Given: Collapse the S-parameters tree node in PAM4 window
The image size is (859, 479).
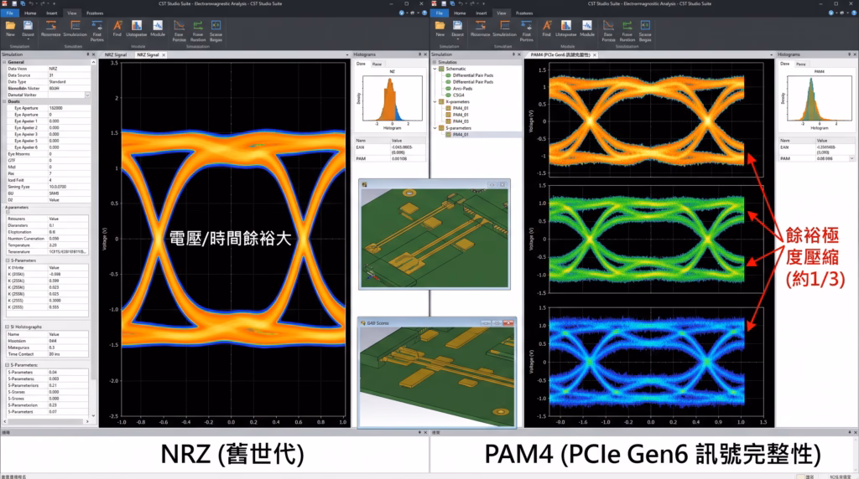Looking at the screenshot, I should [x=435, y=128].
